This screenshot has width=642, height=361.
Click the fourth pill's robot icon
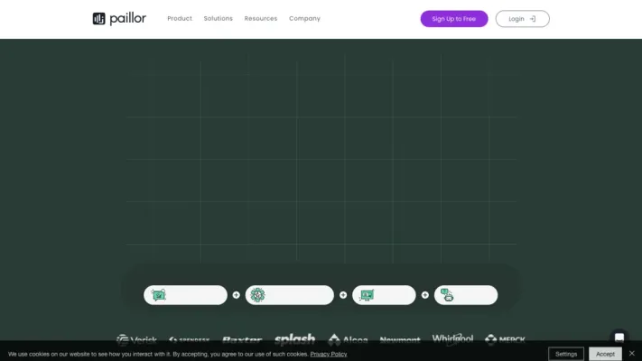click(447, 295)
